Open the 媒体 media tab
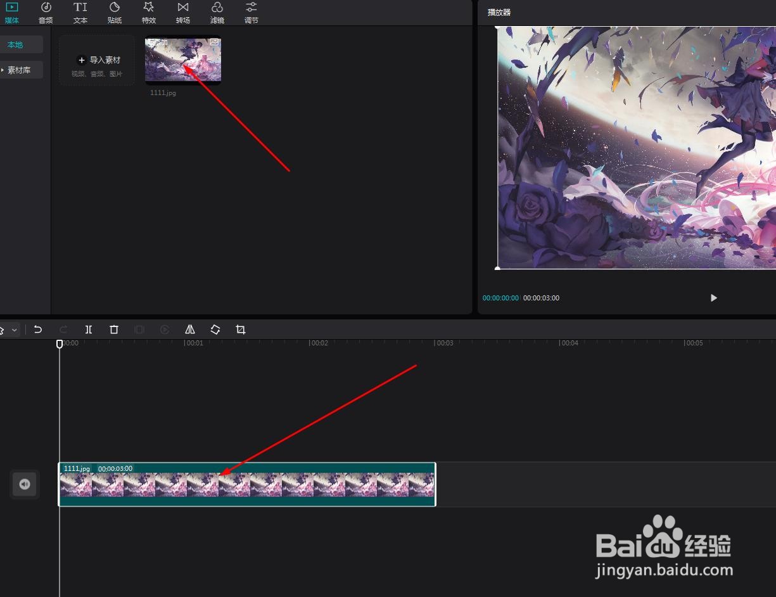776x597 pixels. [x=11, y=13]
